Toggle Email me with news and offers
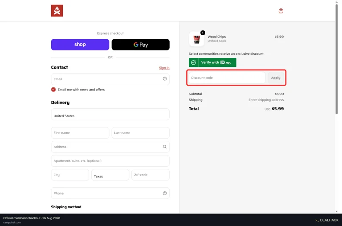The height and width of the screenshot is (226, 342). coord(53,90)
